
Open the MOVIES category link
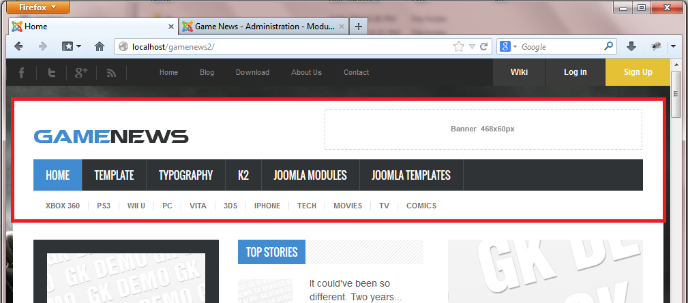click(348, 206)
